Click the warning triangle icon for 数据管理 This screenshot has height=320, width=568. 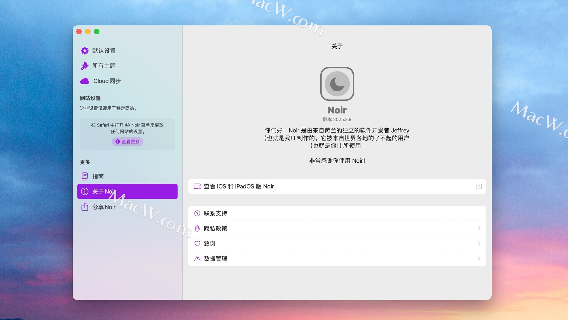(197, 259)
